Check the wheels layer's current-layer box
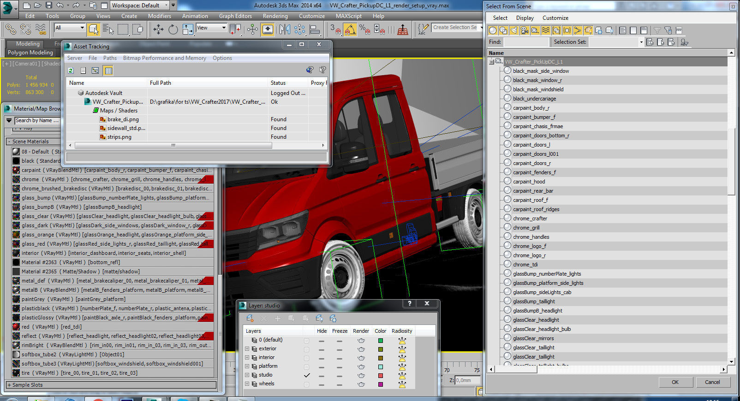The height and width of the screenshot is (401, 740). pos(306,384)
